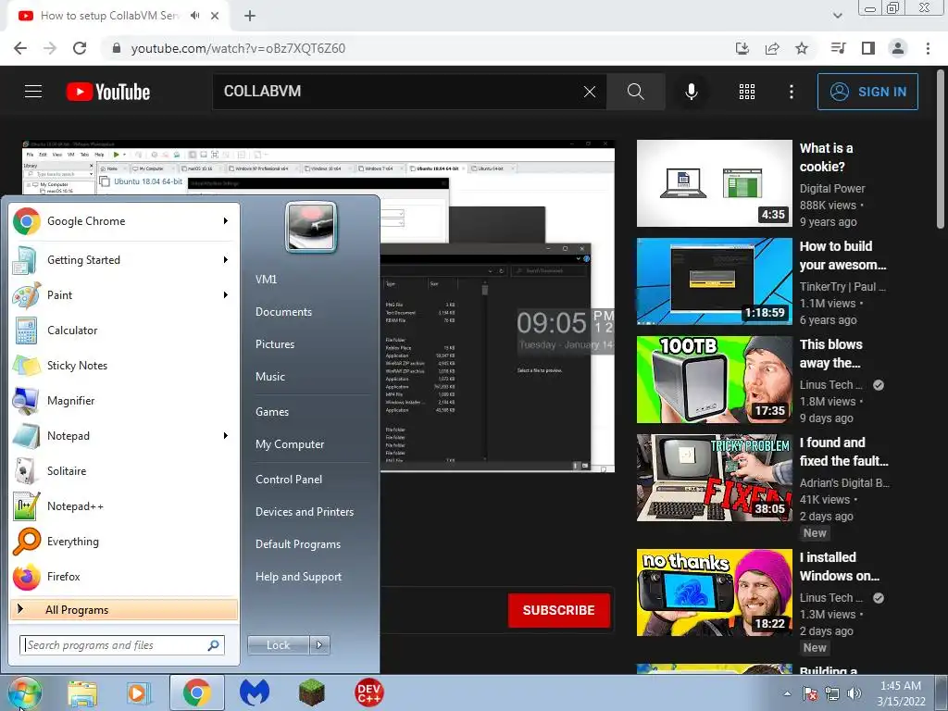Screen dimensions: 948x711
Task: Open 'What is a cookie?' video thumbnail
Action: tap(714, 183)
